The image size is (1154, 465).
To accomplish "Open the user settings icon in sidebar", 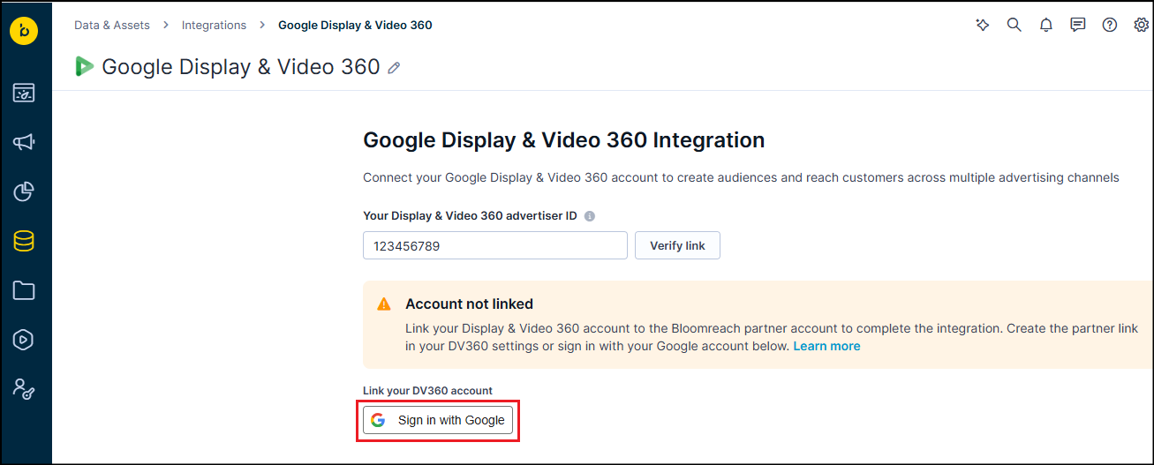I will [24, 389].
